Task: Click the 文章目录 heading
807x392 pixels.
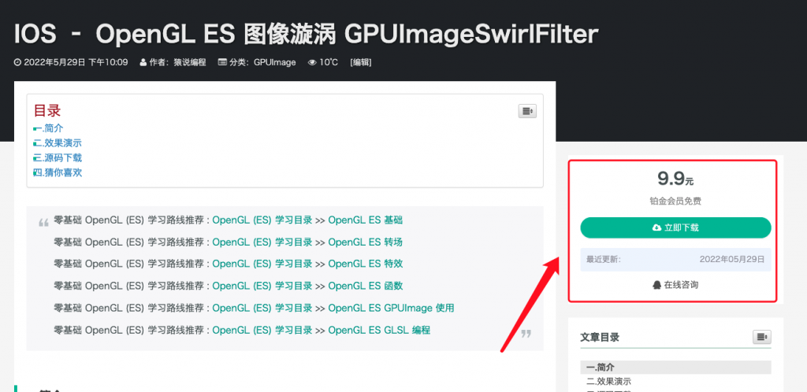Action: (600, 337)
